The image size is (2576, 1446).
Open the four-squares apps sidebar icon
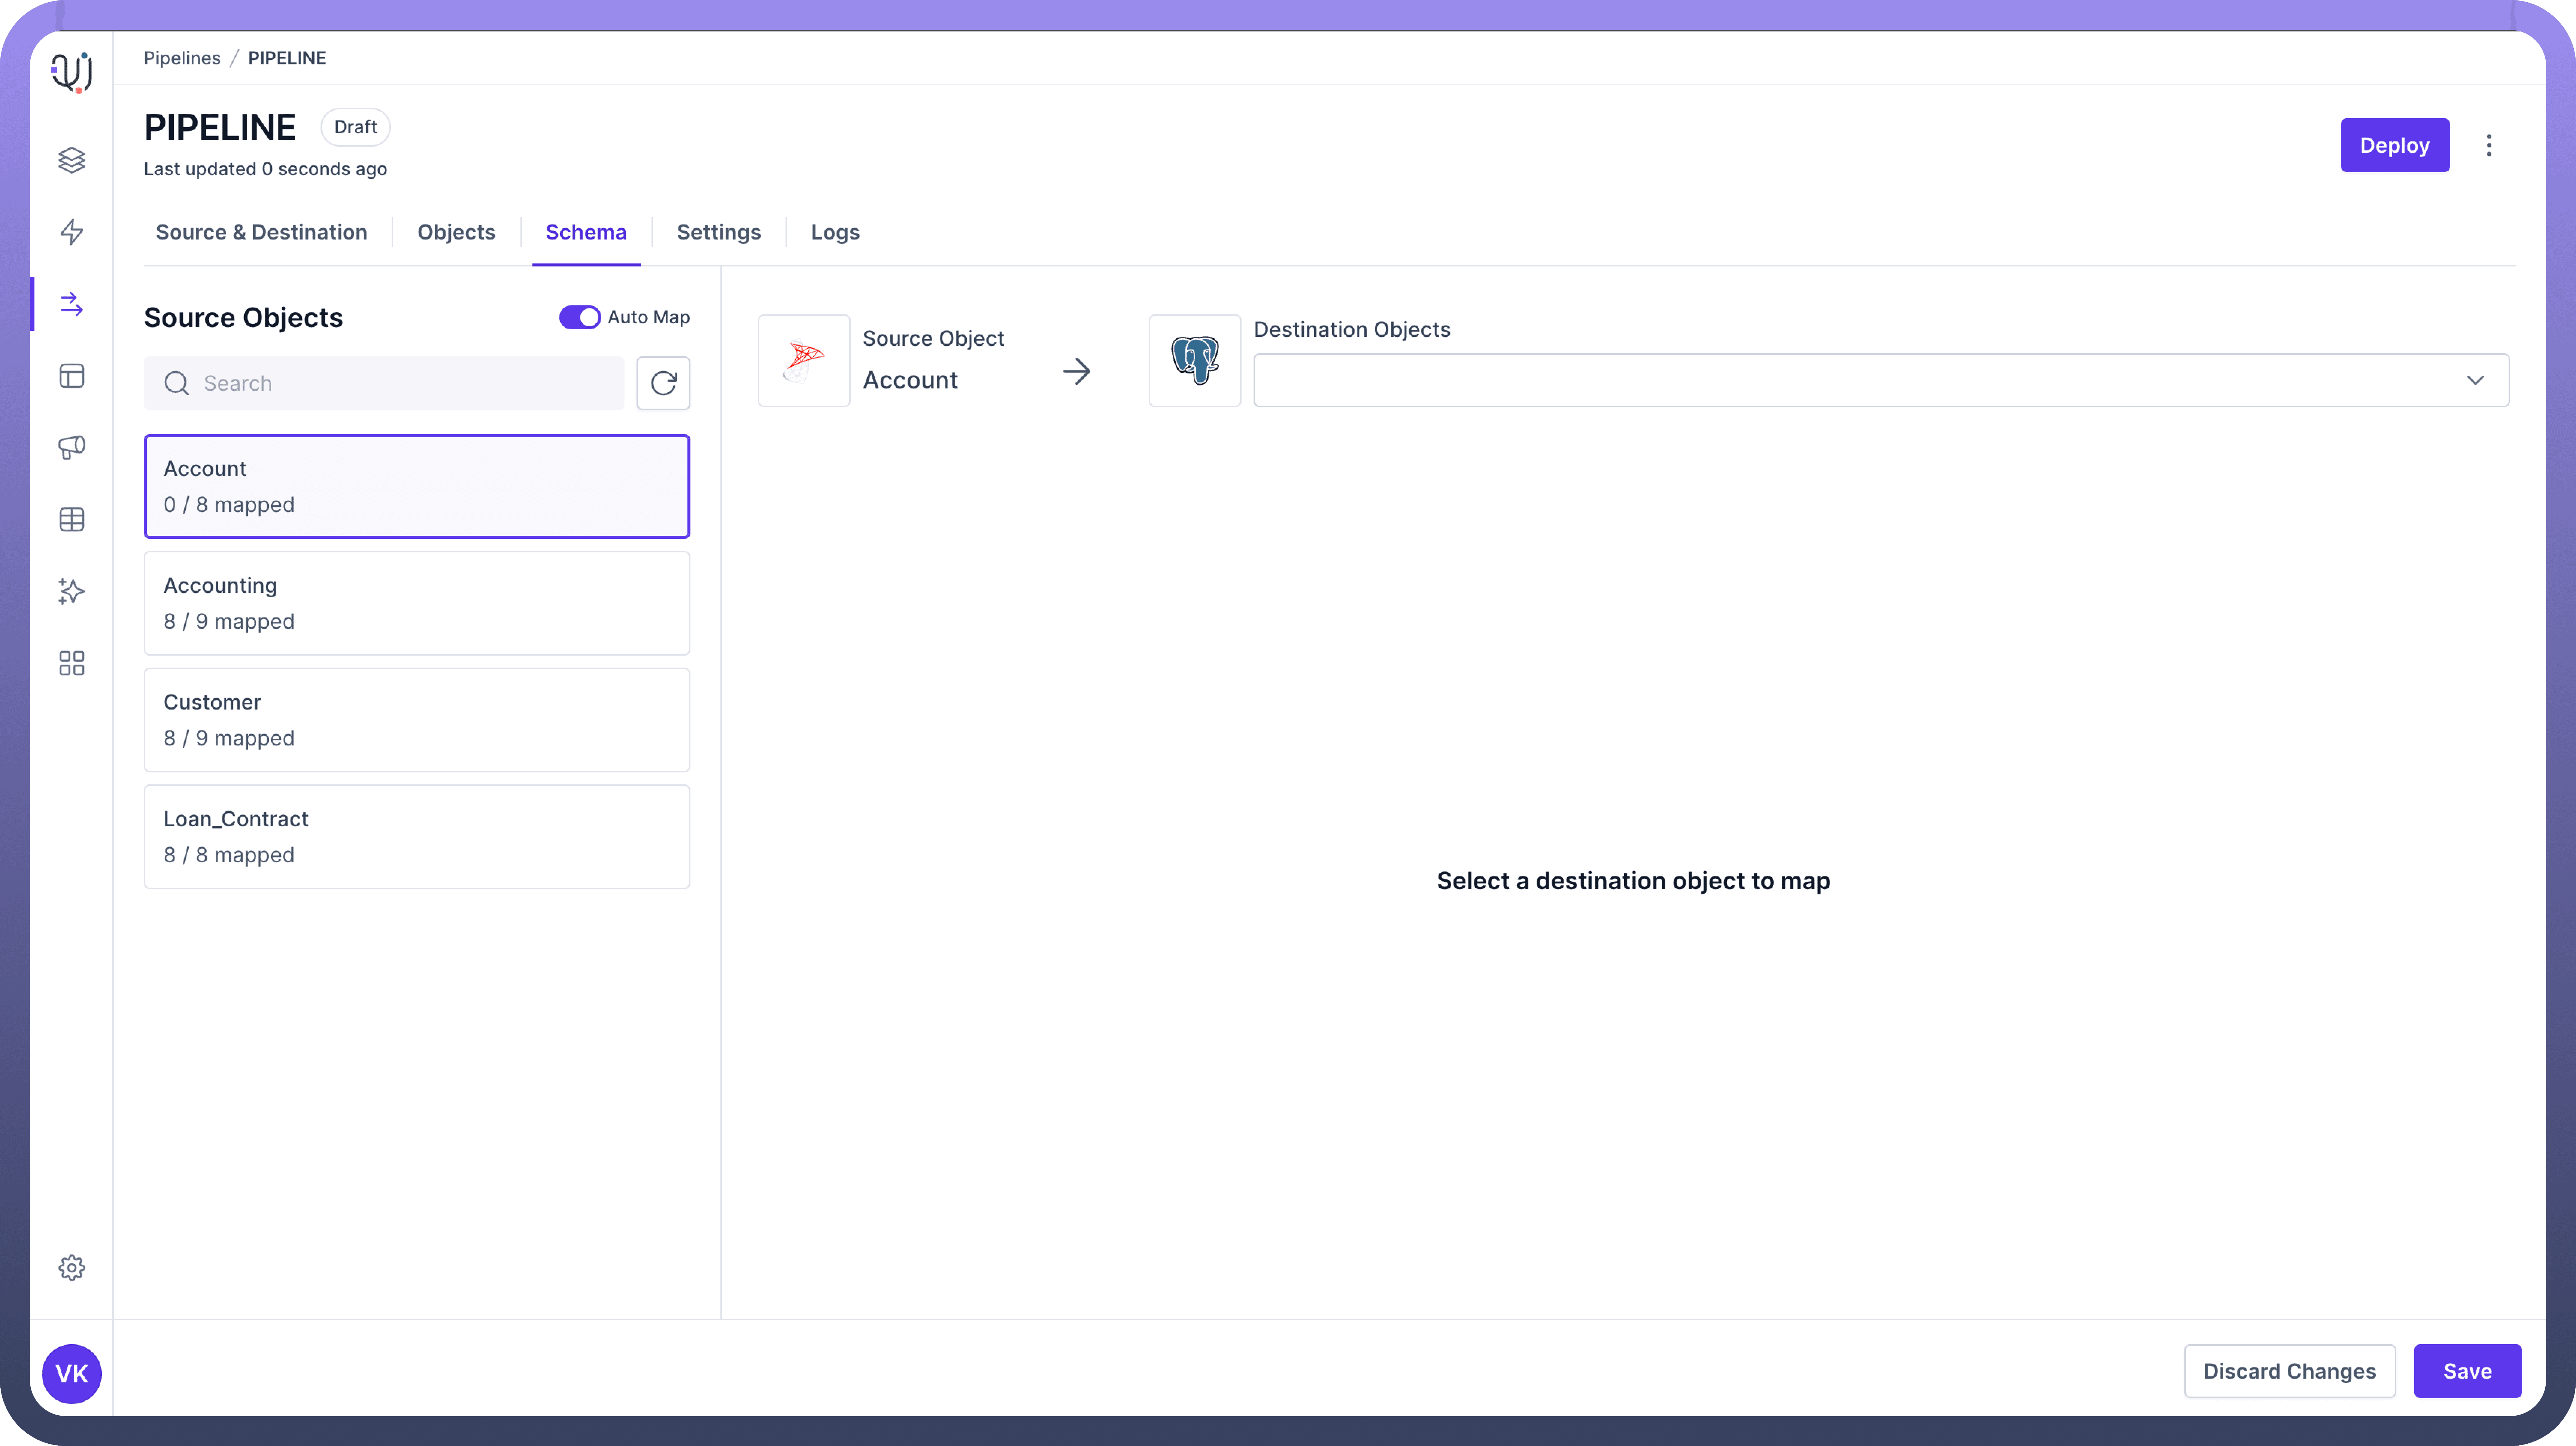click(71, 663)
